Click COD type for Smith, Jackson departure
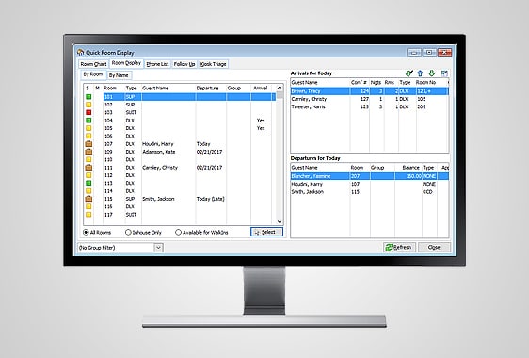Screen dimensions: 529x358 (427, 192)
